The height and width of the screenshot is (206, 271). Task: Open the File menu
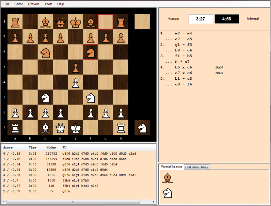(x=7, y=4)
